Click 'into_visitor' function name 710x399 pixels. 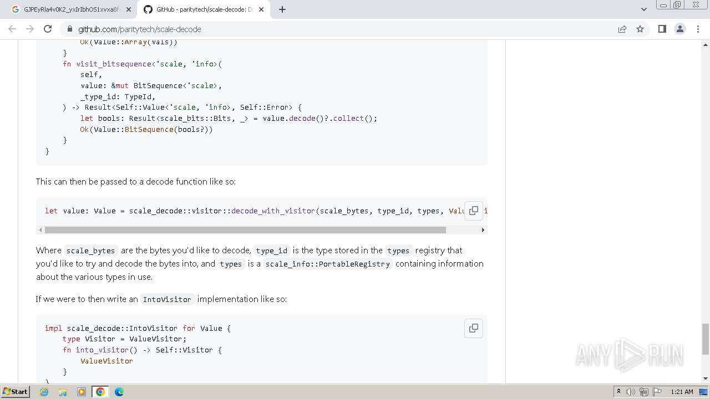pos(102,350)
